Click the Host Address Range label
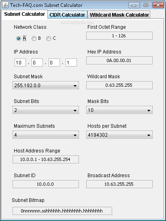This screenshot has height=221, width=166. [37, 151]
